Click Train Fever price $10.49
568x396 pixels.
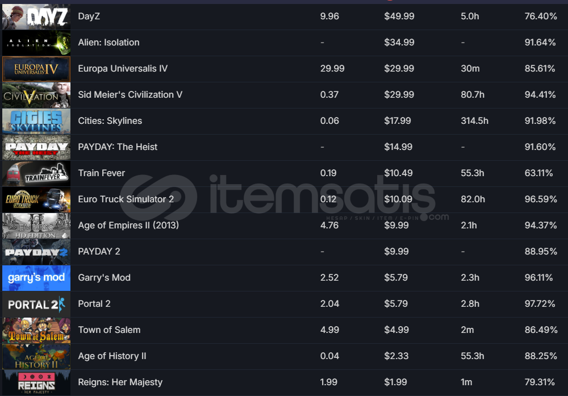398,173
